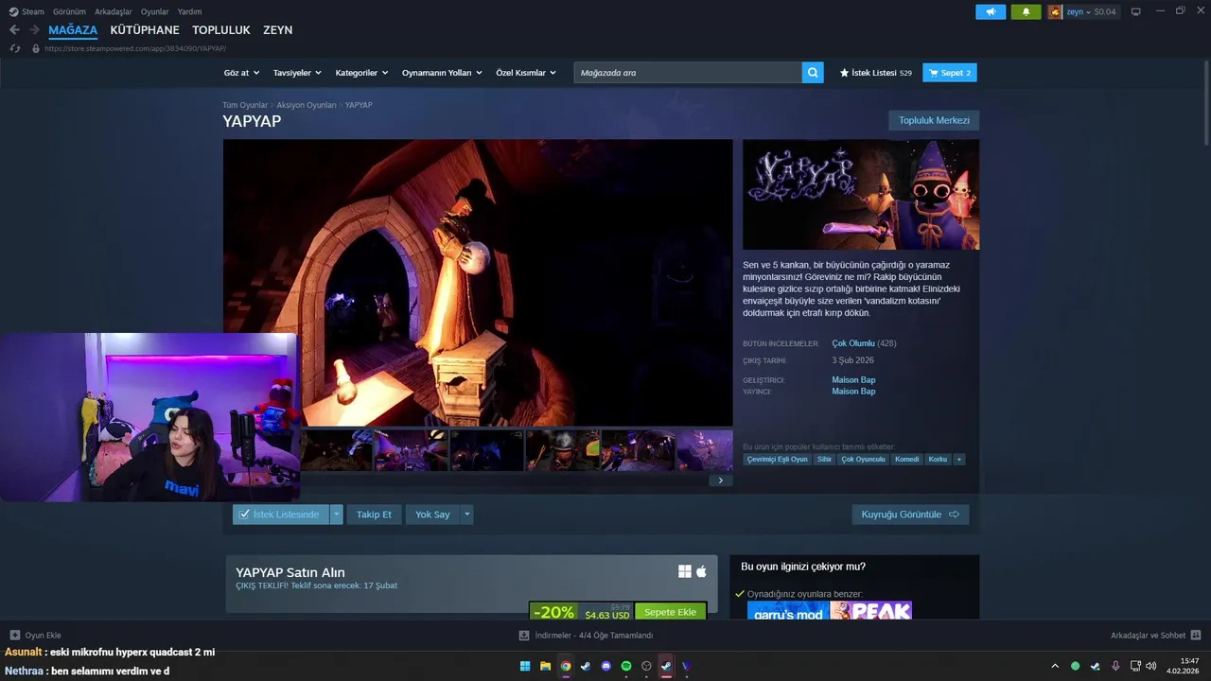Click the main gameplay screenshot viewer
The image size is (1211, 681).
[x=478, y=283]
